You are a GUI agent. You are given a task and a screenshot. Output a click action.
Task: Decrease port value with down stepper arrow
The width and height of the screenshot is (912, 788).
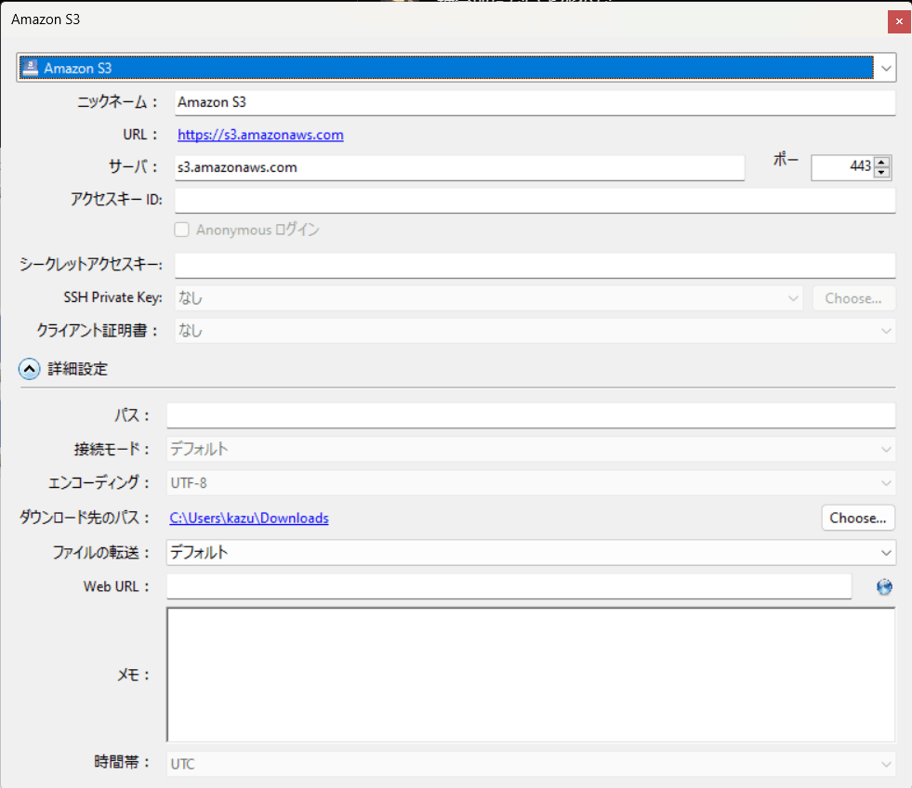(881, 172)
